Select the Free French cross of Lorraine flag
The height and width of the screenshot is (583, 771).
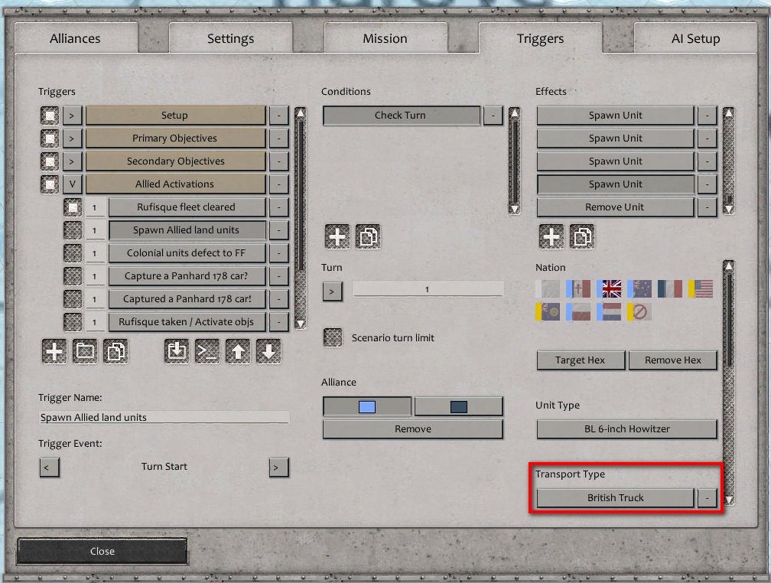tap(578, 288)
